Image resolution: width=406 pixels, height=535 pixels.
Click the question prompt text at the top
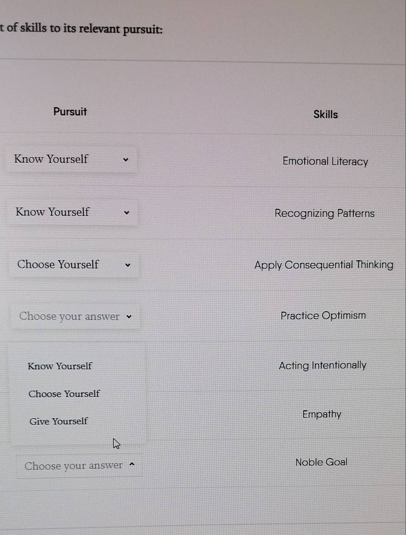(x=82, y=30)
